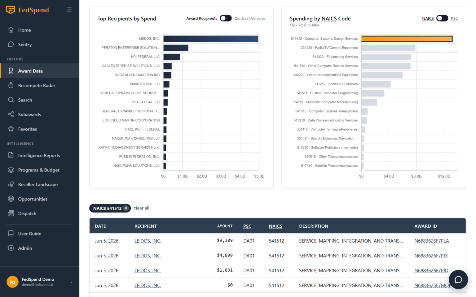Click the 541330 Engineering Services bar
Viewport: 476px width, 297px height.
(386, 57)
